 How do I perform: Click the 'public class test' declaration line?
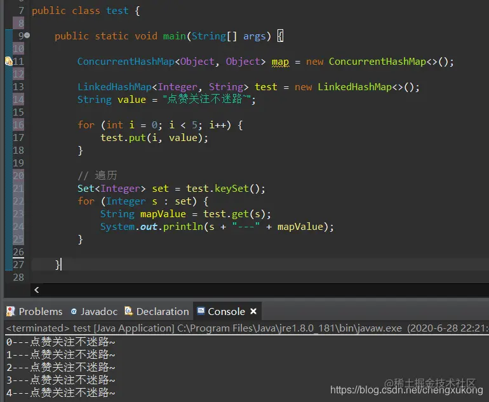[86, 11]
